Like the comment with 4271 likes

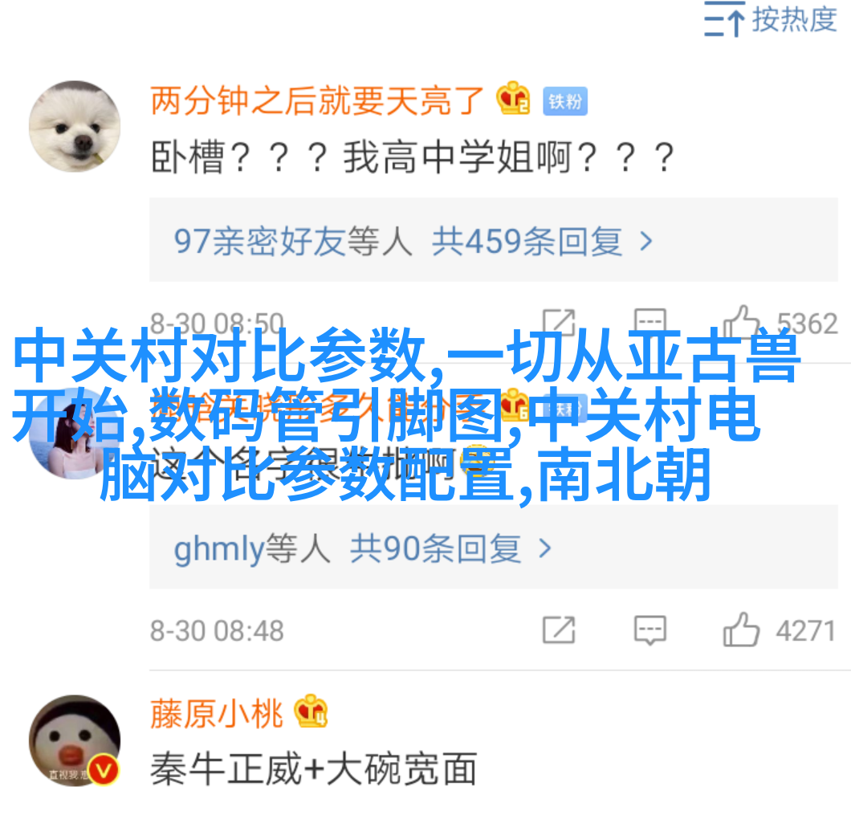click(x=741, y=630)
